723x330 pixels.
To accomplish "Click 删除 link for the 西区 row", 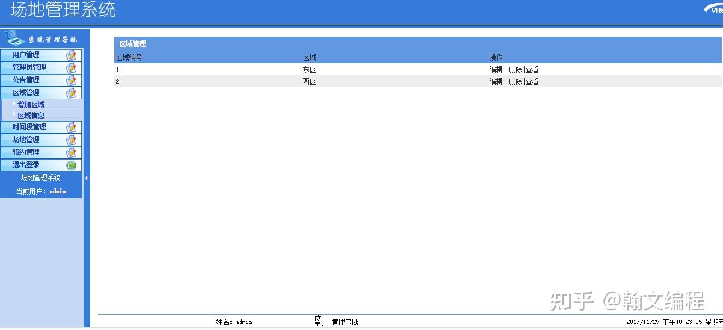I will (517, 81).
